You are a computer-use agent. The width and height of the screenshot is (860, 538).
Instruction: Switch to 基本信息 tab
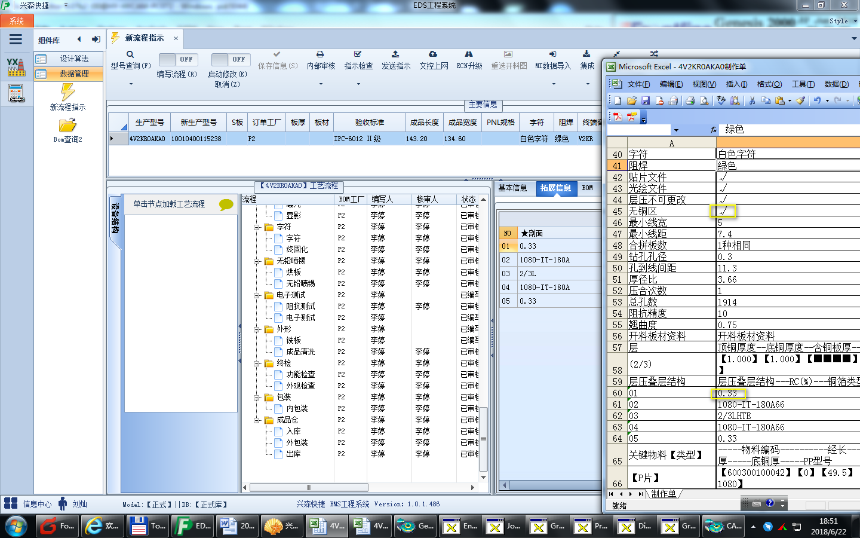(x=512, y=188)
